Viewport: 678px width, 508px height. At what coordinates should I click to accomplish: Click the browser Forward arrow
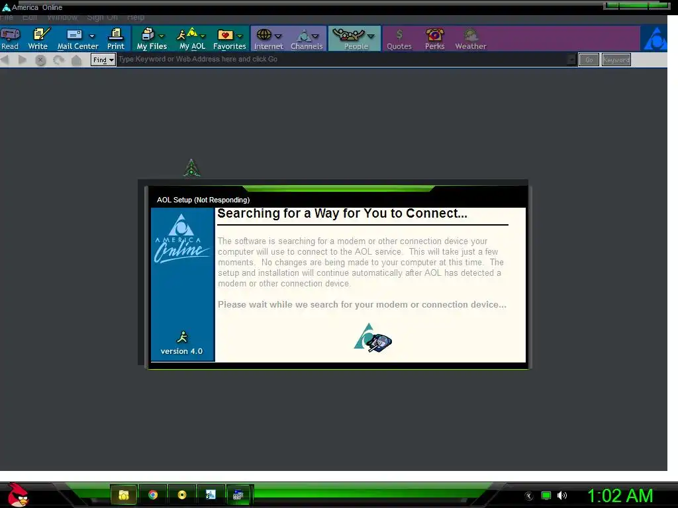point(23,60)
